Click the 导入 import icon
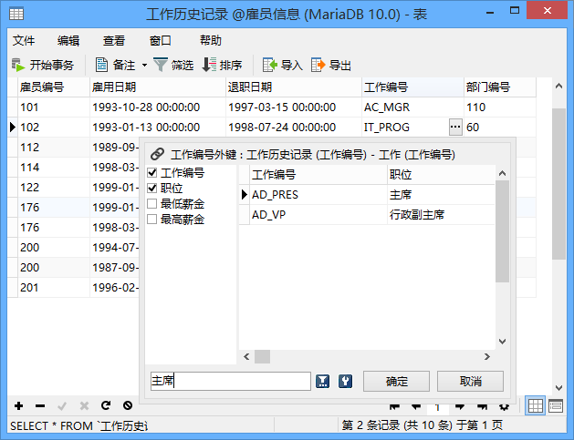Image resolution: width=574 pixels, height=440 pixels. click(270, 65)
